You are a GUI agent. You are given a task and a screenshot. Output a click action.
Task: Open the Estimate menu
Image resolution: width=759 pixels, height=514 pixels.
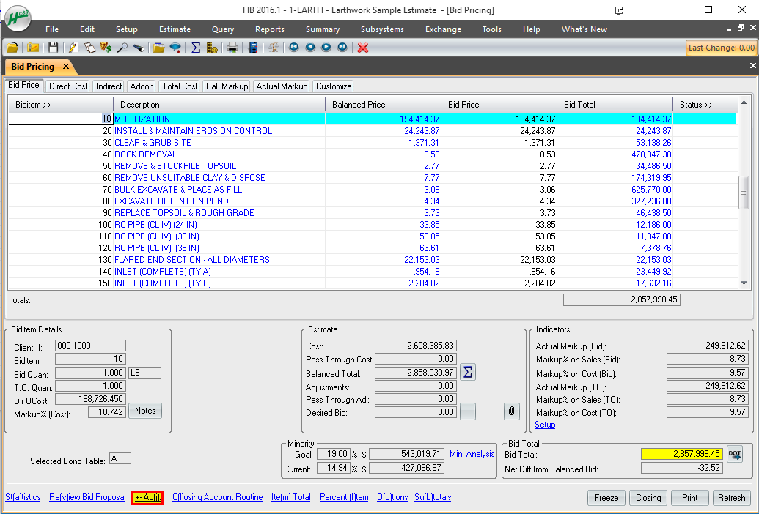[x=175, y=29]
